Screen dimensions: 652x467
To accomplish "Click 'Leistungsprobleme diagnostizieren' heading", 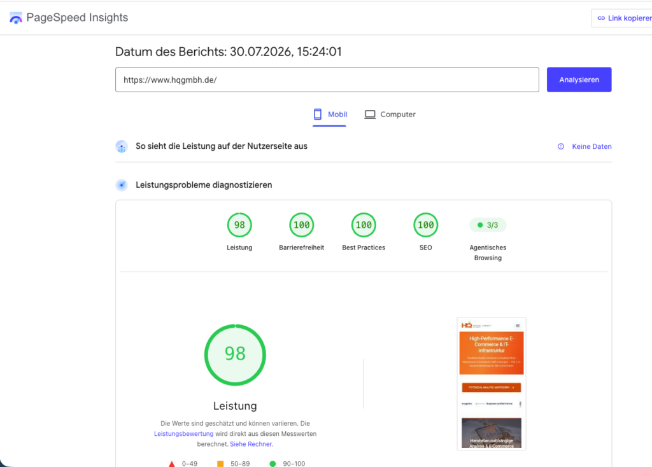I will [204, 185].
